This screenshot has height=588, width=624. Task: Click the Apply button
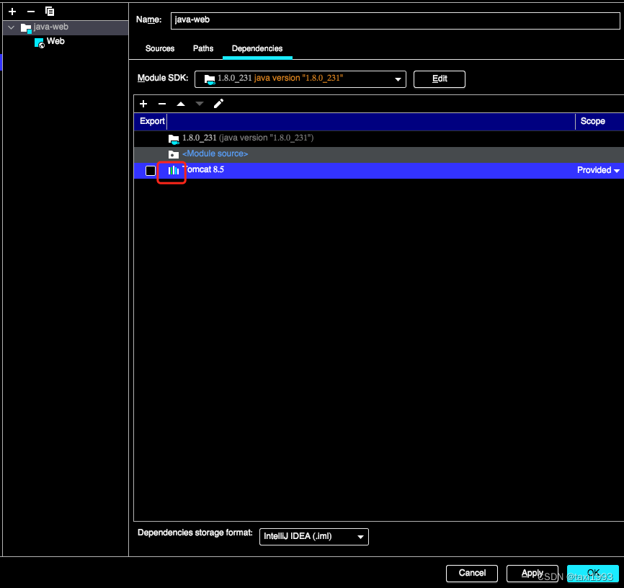click(x=532, y=573)
